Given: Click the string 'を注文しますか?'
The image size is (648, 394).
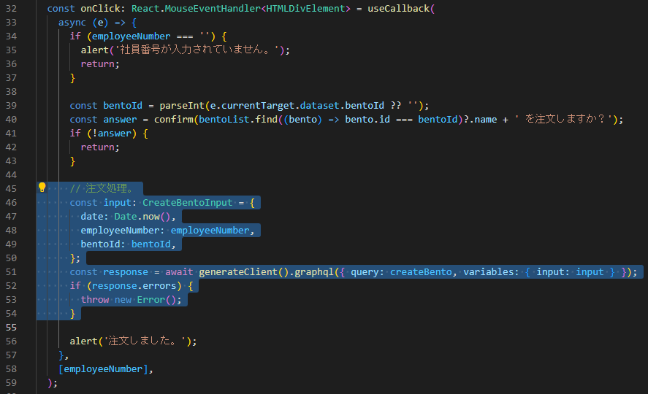Looking at the screenshot, I should [564, 119].
